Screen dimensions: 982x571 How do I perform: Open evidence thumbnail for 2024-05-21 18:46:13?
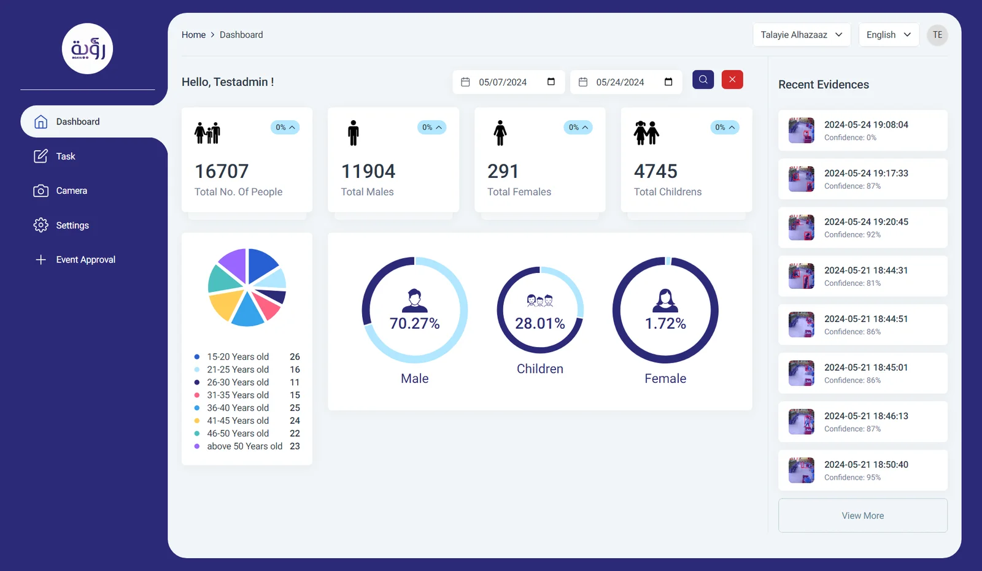[x=801, y=422]
